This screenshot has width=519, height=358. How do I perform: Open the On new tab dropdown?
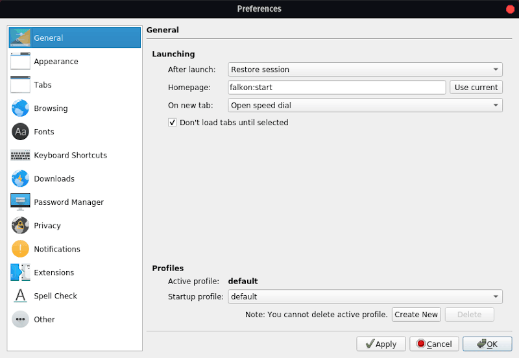click(x=365, y=105)
